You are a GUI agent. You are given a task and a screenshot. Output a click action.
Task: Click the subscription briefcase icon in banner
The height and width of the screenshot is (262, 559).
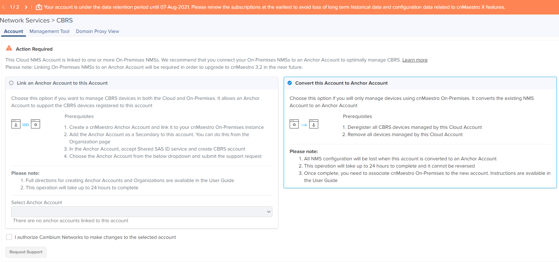[x=39, y=7]
